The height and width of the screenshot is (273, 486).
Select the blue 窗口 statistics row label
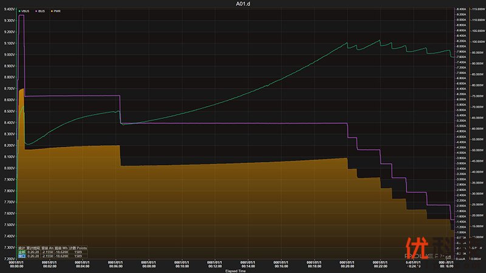(x=22, y=256)
